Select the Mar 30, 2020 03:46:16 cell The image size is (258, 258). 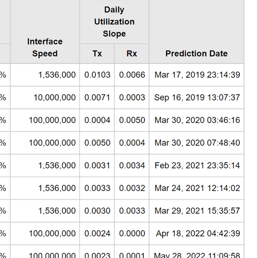point(197,120)
